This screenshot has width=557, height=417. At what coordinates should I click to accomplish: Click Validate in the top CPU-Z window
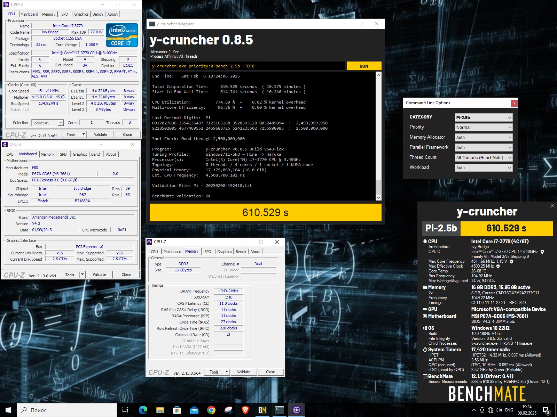point(101,134)
